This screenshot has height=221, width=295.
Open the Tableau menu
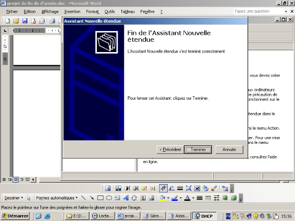click(127, 11)
